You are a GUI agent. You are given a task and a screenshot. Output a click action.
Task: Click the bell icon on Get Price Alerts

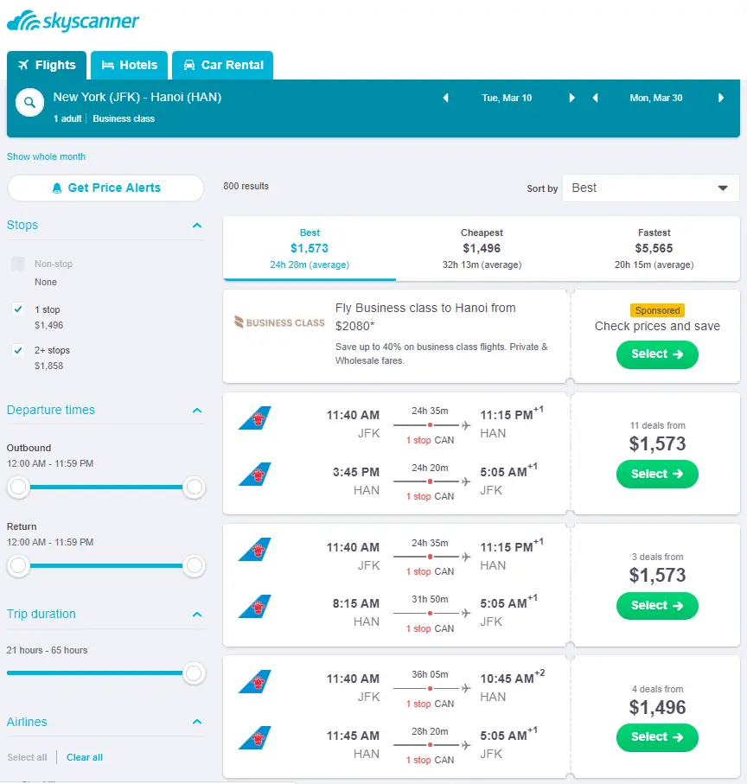pyautogui.click(x=57, y=188)
